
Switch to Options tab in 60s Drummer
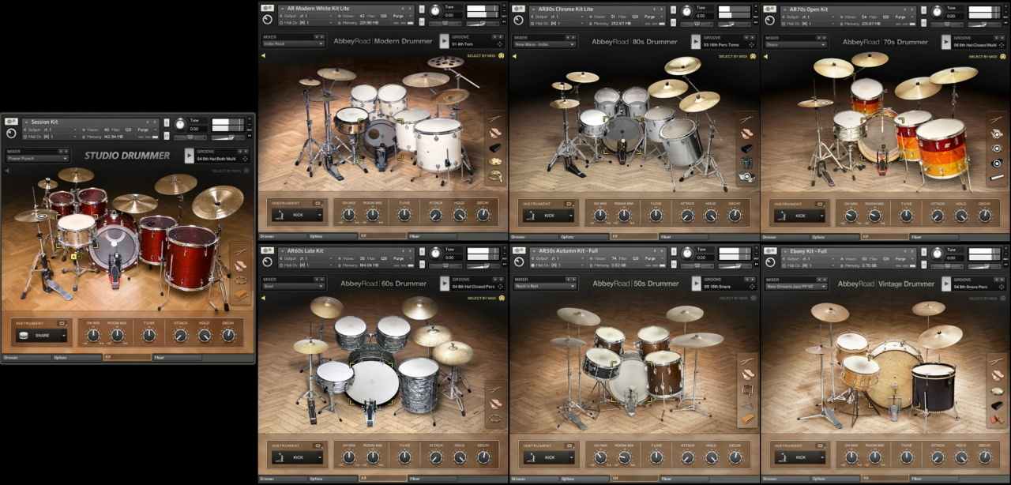(333, 478)
